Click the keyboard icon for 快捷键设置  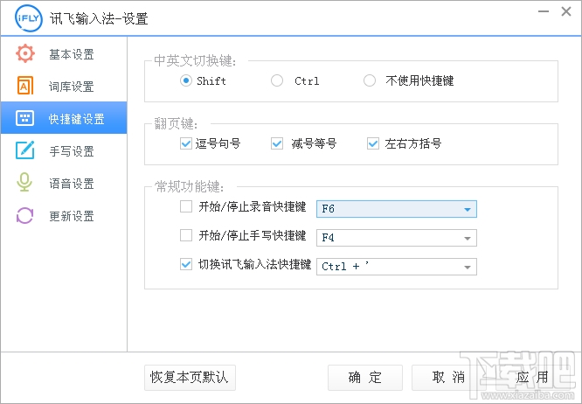pos(24,118)
